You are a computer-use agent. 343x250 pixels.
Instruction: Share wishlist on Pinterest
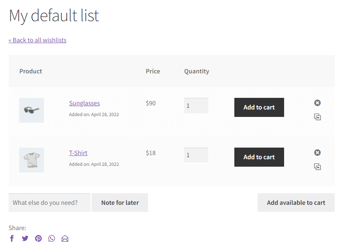click(x=38, y=238)
